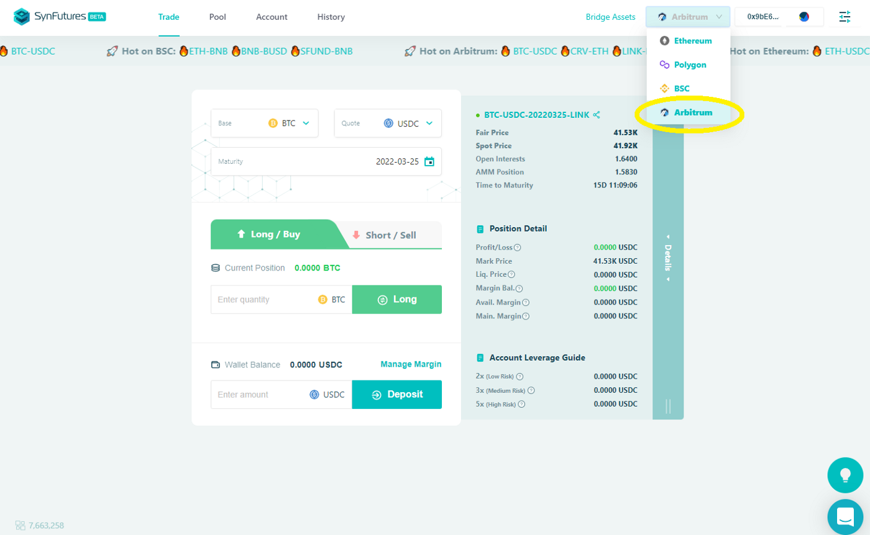This screenshot has height=535, width=870.
Task: Open the chat support bubble
Action: click(x=845, y=516)
